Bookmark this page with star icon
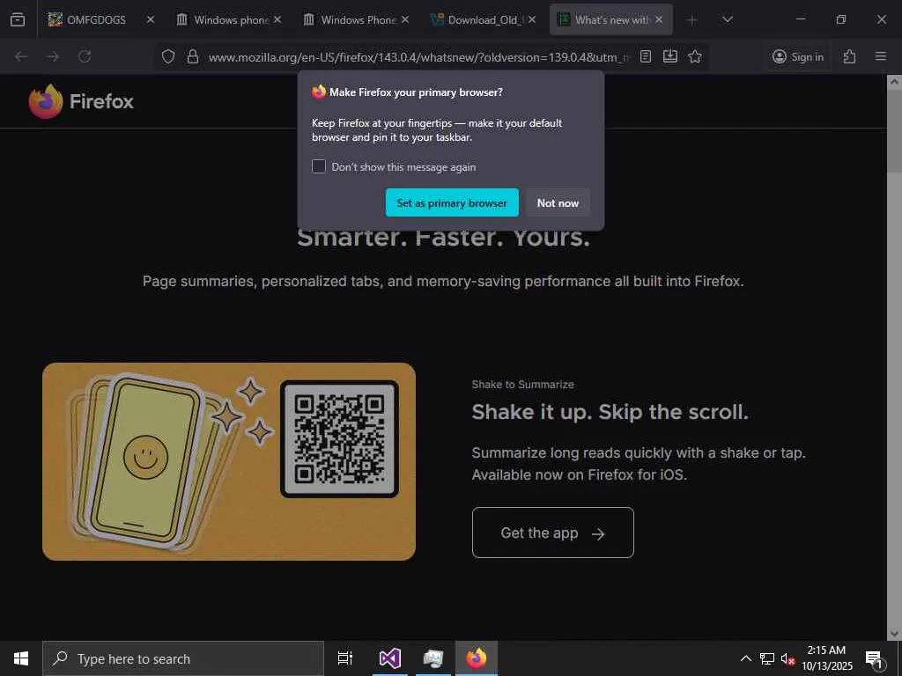 pos(695,56)
